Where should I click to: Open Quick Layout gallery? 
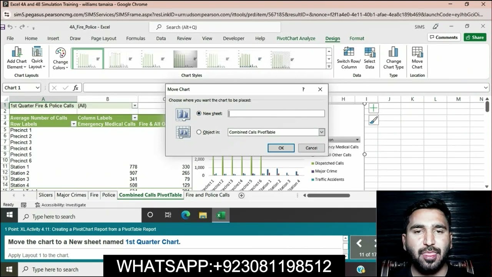click(x=37, y=58)
